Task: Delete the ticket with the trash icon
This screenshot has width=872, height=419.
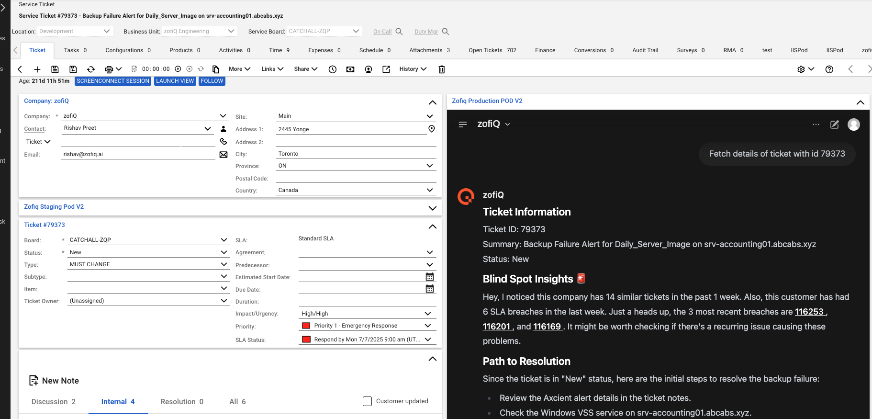Action: click(x=442, y=69)
